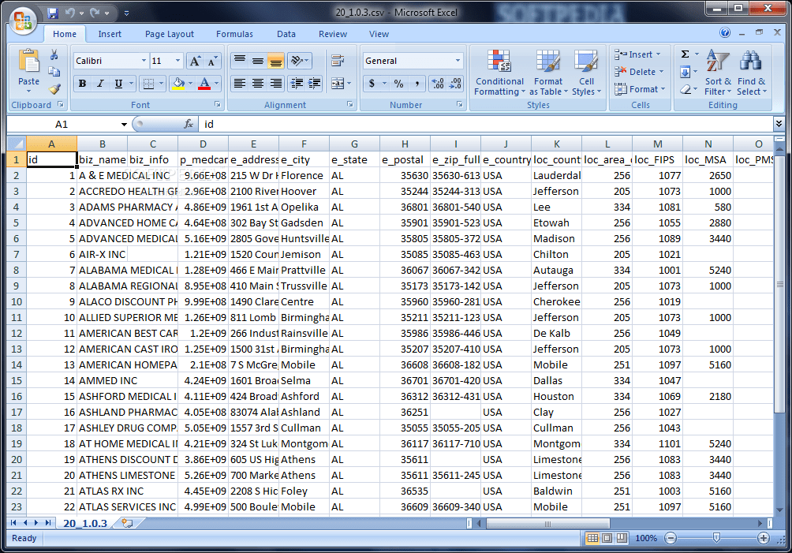Open Customize Quick Access Toolbar dropdown
This screenshot has height=553, width=792.
click(126, 13)
